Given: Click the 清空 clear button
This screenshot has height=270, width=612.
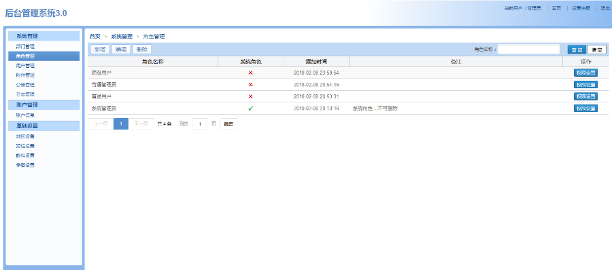Looking at the screenshot, I should point(597,50).
